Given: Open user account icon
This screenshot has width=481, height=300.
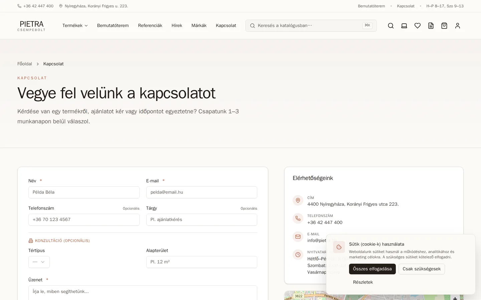Looking at the screenshot, I should pos(458,26).
